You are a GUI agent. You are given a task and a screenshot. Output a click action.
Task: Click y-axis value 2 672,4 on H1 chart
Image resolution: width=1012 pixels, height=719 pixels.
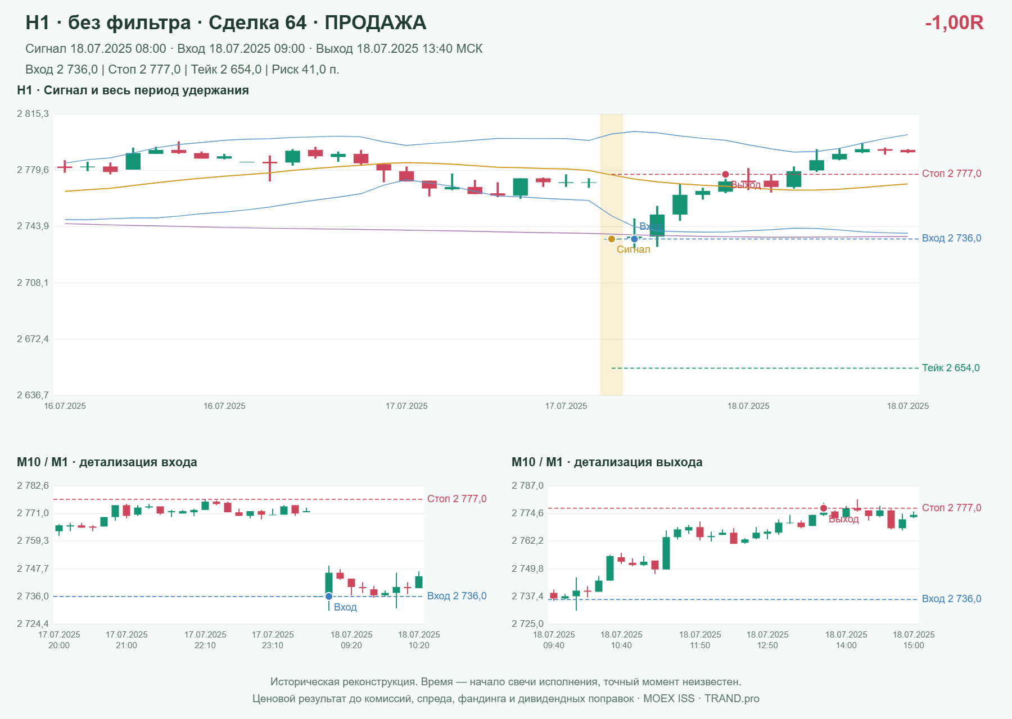(33, 339)
